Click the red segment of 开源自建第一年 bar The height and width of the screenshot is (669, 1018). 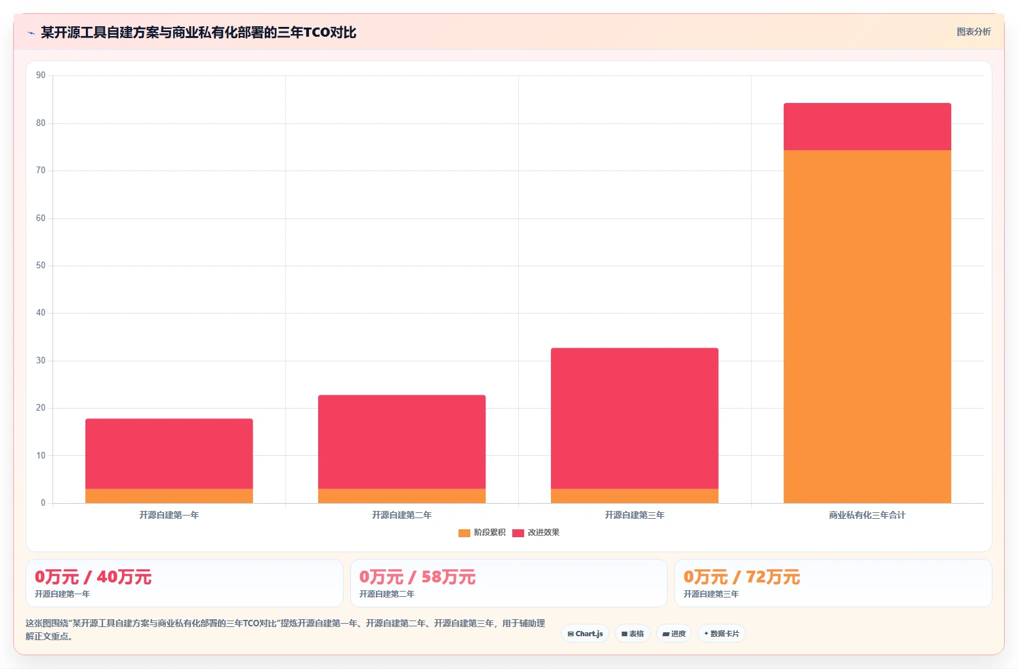point(169,454)
